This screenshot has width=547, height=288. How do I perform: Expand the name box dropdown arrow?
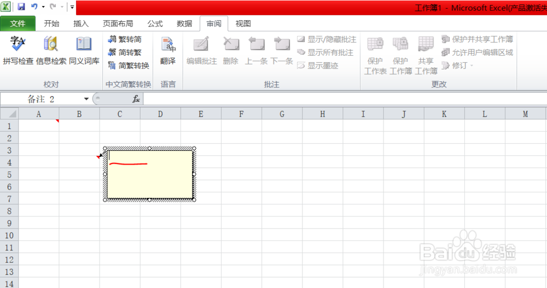(x=86, y=99)
